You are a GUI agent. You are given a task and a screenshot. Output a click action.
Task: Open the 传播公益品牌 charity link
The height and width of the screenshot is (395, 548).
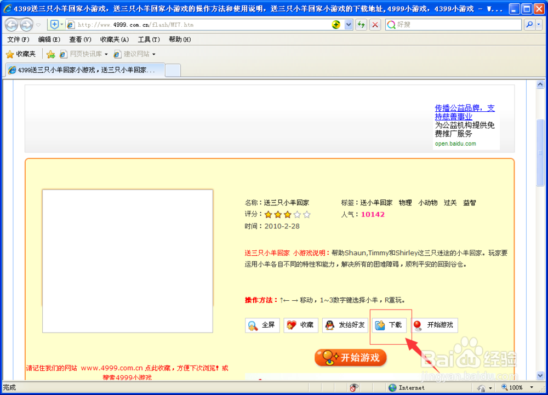pos(464,108)
